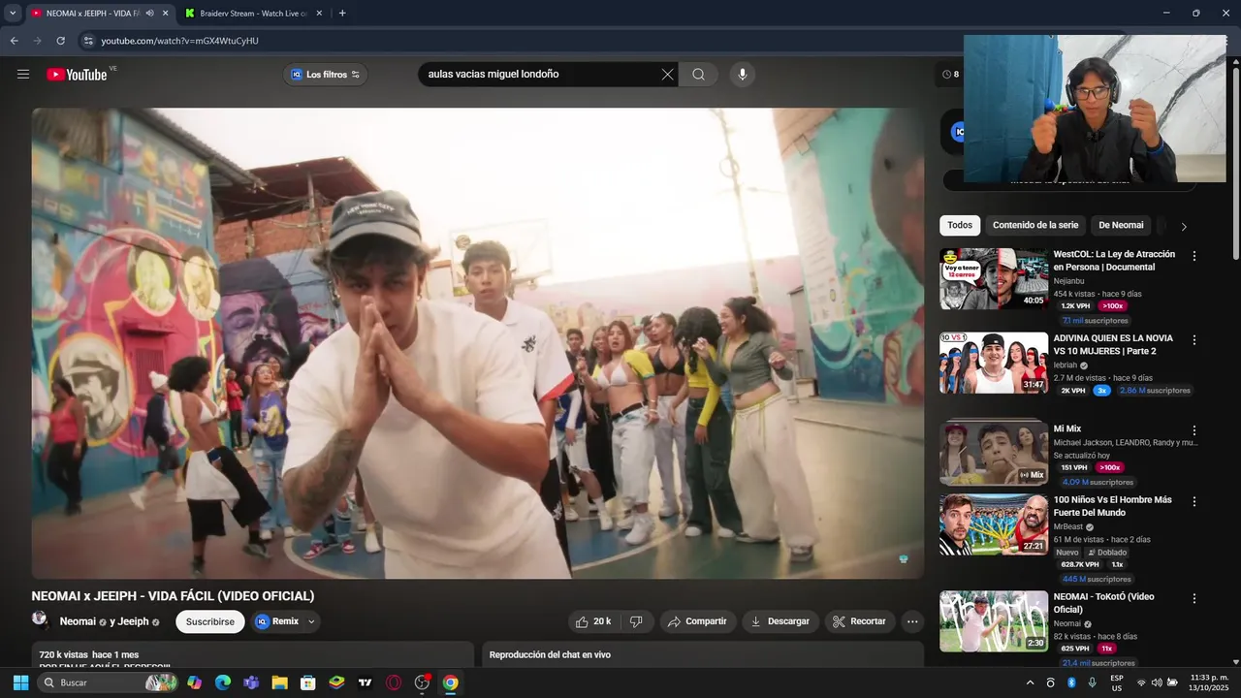This screenshot has height=698, width=1241.
Task: Show hidden system tray icons chevron
Action: point(1030,682)
